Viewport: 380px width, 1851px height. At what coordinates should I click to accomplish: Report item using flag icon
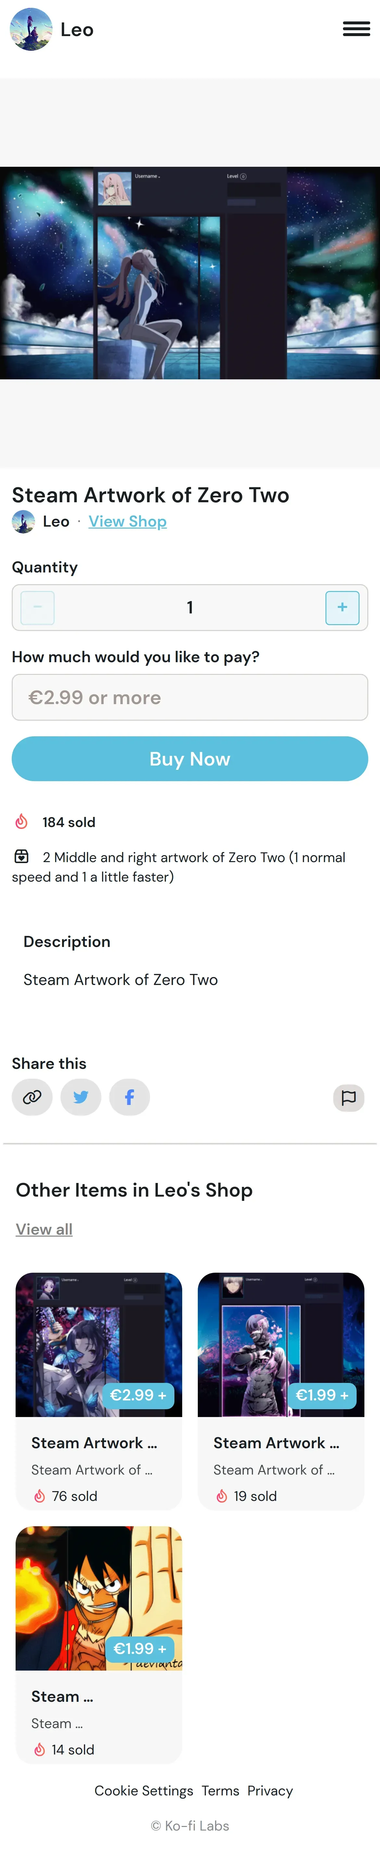(x=348, y=1098)
